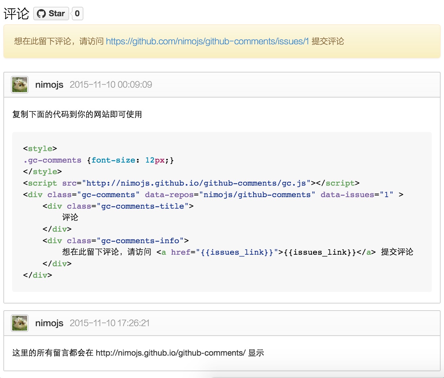Click the timestamp 2015-11-10 17:26:21
Viewport: 444px width, 378px height.
tap(109, 323)
